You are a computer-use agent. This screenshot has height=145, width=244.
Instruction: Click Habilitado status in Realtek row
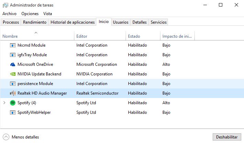tap(137, 93)
